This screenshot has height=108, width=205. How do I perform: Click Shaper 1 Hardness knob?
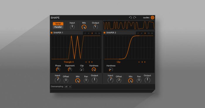(94, 70)
